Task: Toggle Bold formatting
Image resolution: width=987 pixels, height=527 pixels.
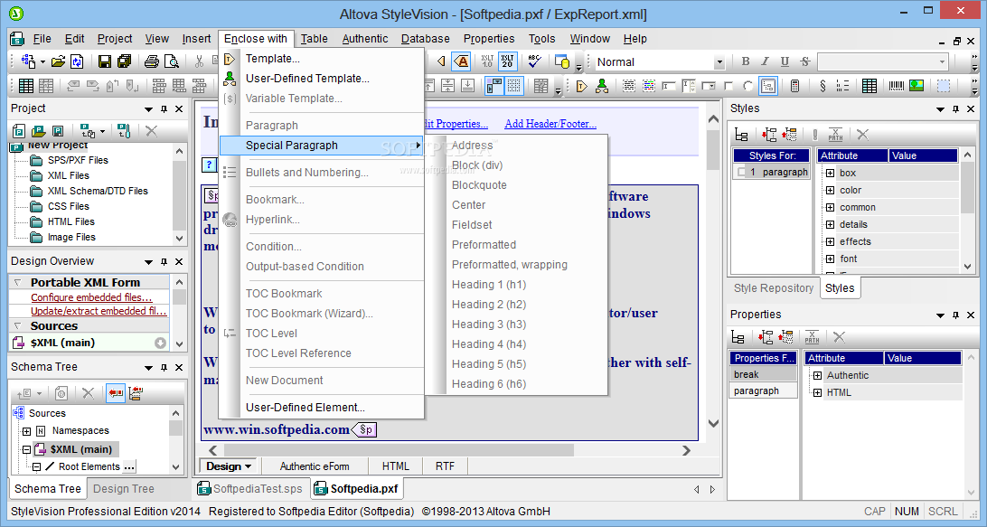Action: click(x=746, y=61)
